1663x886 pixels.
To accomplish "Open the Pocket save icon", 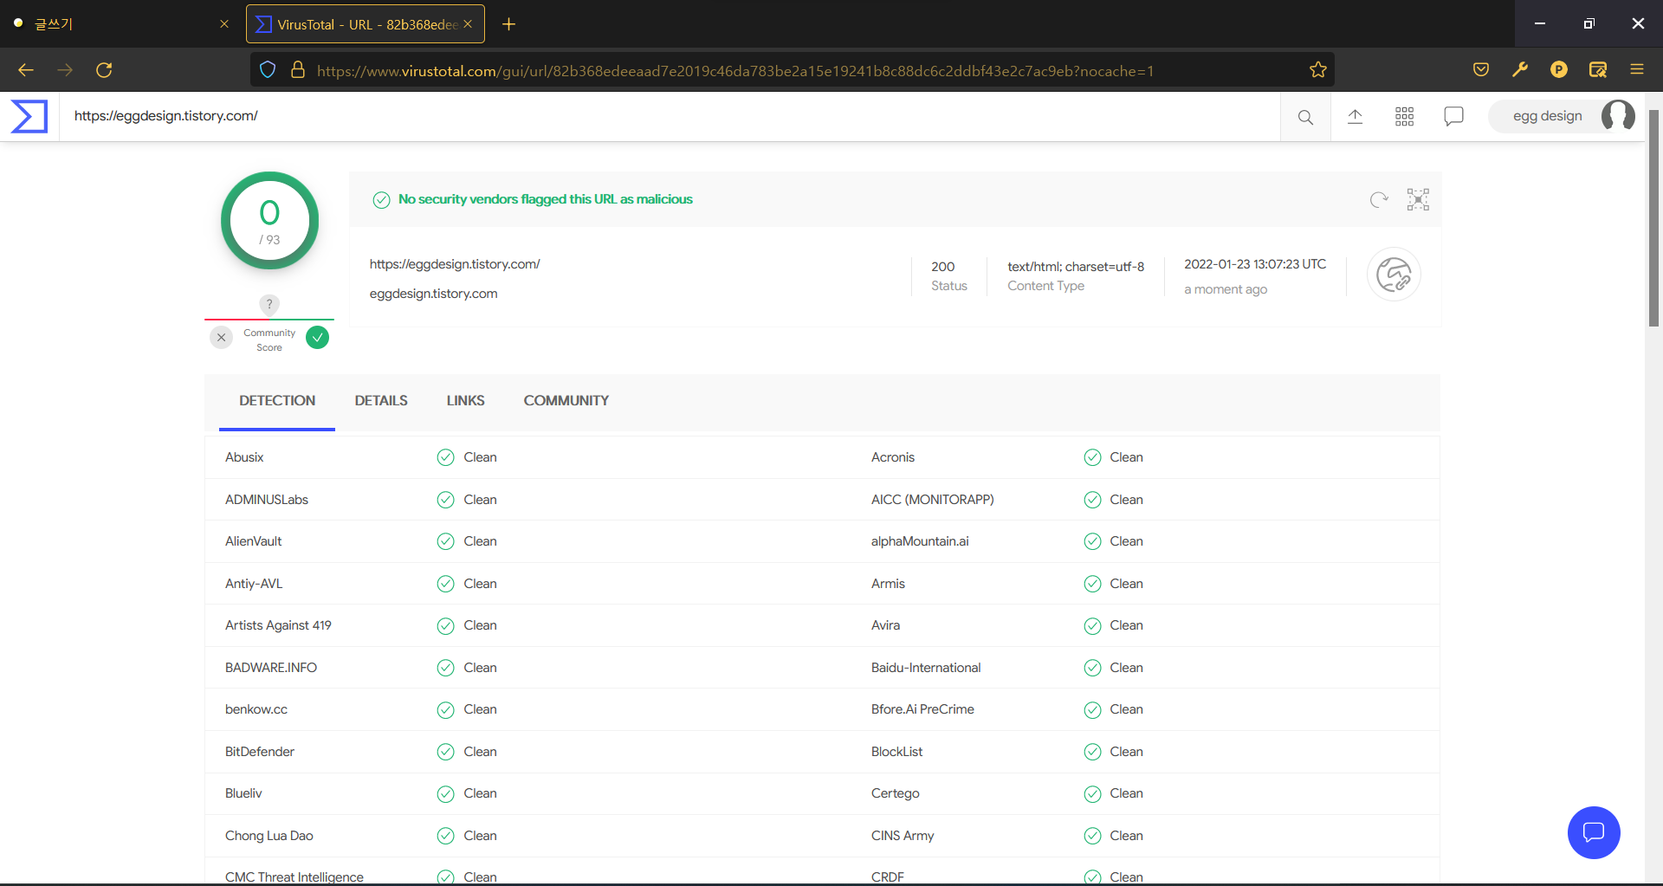I will 1481,70.
